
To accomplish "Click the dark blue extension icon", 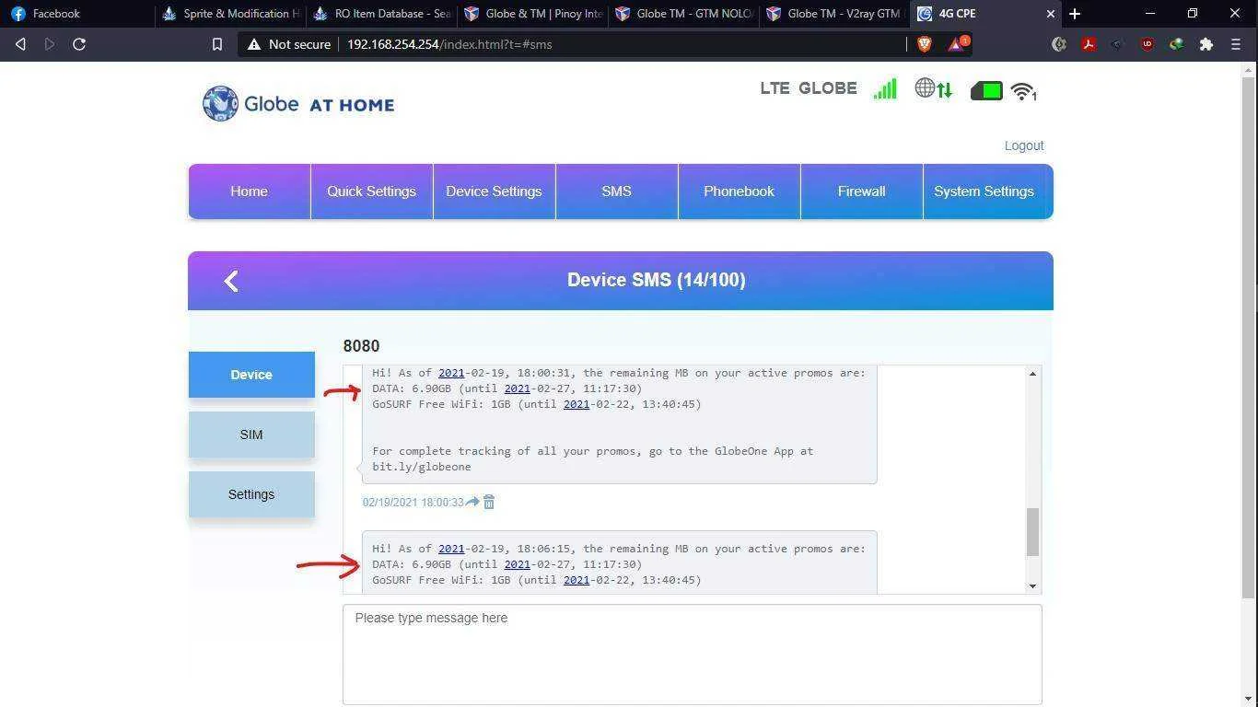I will coord(1118,44).
